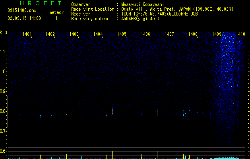Click the 1408 time axis label

(193, 34)
